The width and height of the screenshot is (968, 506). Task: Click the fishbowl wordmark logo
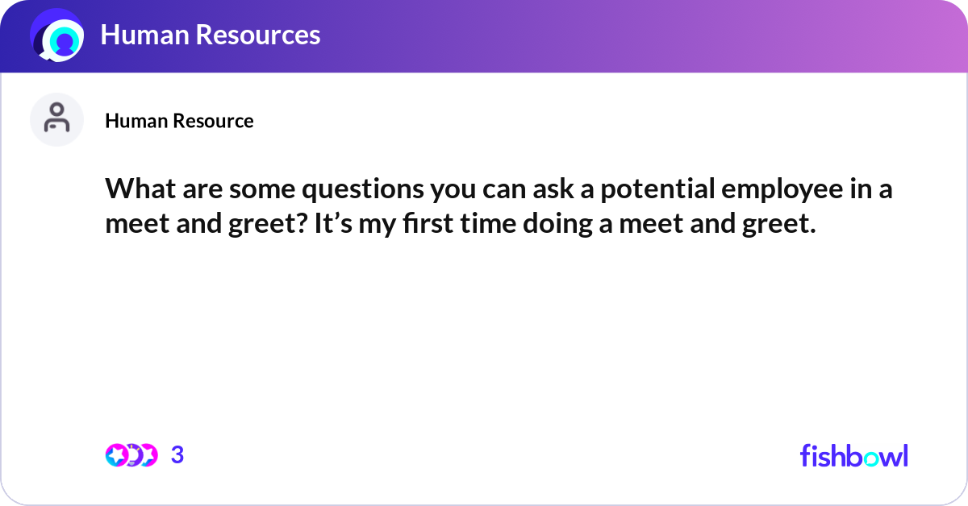pos(853,455)
